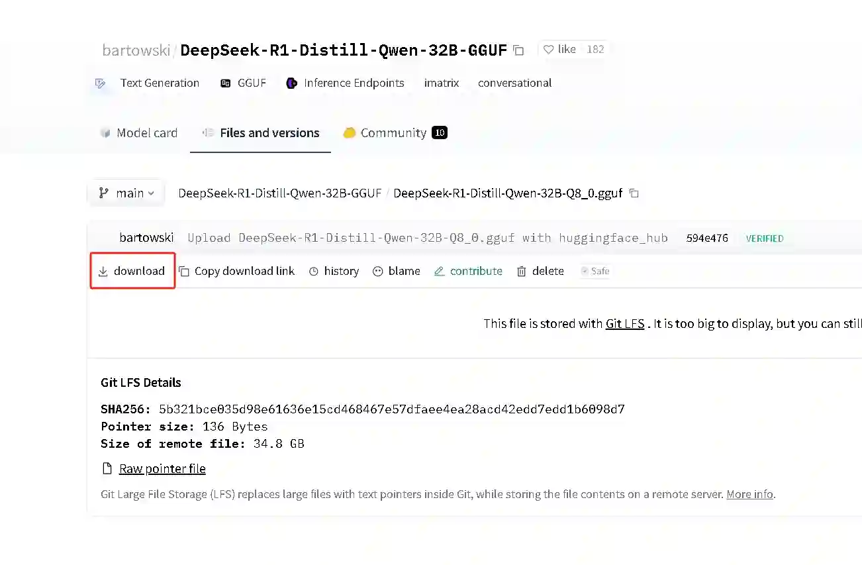862x565 pixels.
Task: Copy the file path using the copy icon
Action: [634, 193]
